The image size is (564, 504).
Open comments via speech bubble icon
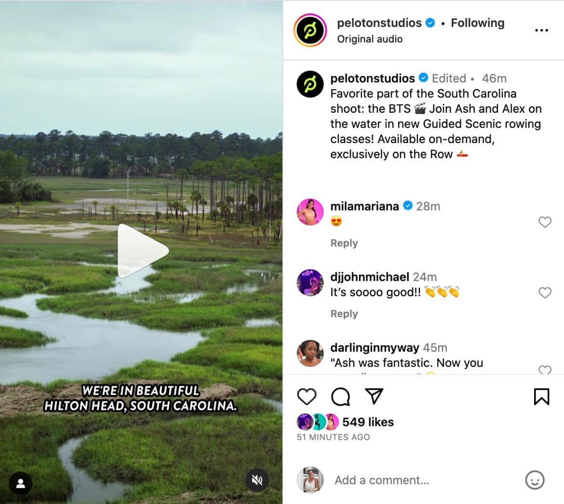click(340, 397)
